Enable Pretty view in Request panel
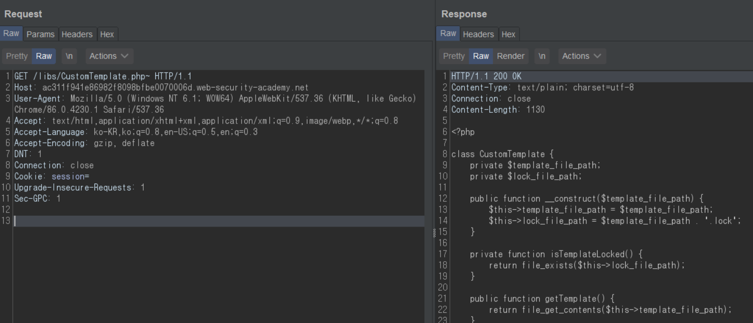Viewport: 753px width, 323px height. [x=17, y=56]
